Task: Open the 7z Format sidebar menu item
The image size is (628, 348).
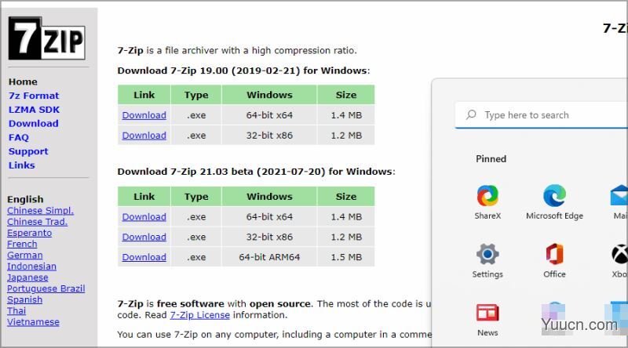Action: [x=34, y=96]
